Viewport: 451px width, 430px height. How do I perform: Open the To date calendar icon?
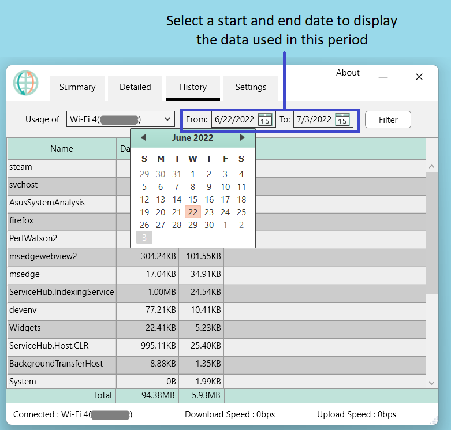342,119
